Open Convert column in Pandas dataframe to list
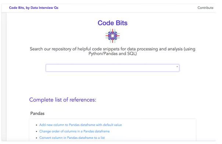 point(72,138)
